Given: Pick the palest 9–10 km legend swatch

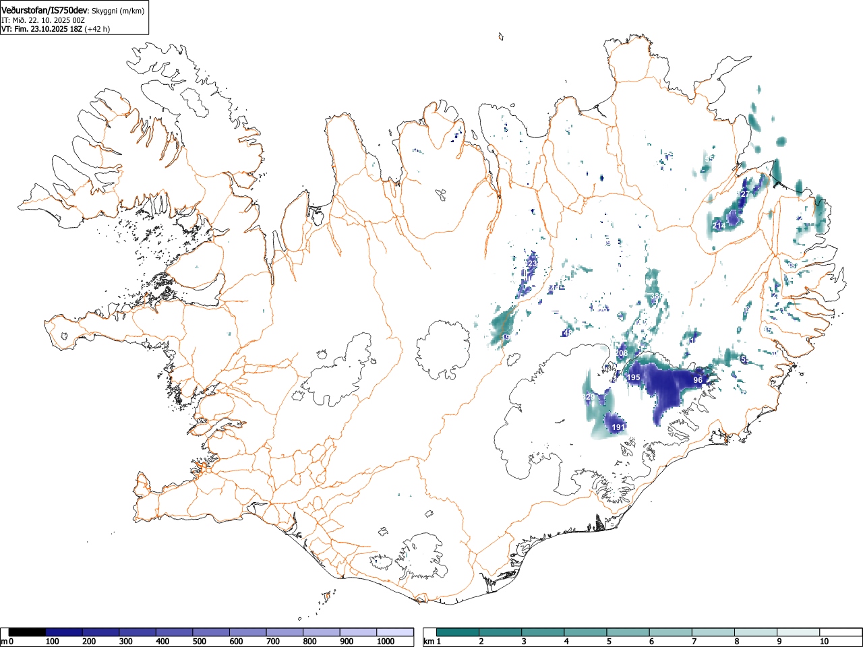Looking at the screenshot, I should pyautogui.click(x=798, y=632).
